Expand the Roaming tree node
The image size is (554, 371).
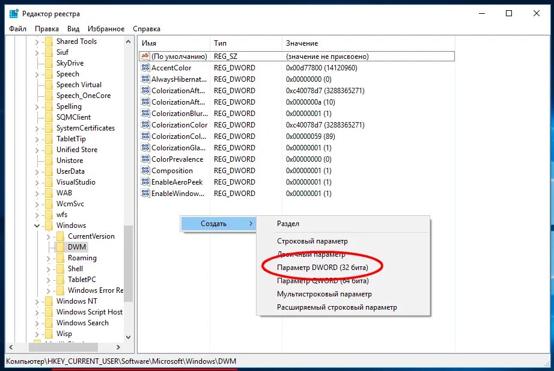(49, 258)
